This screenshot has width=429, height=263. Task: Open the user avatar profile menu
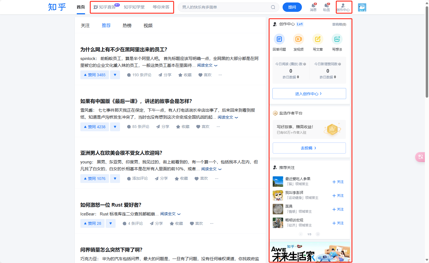(x=362, y=7)
